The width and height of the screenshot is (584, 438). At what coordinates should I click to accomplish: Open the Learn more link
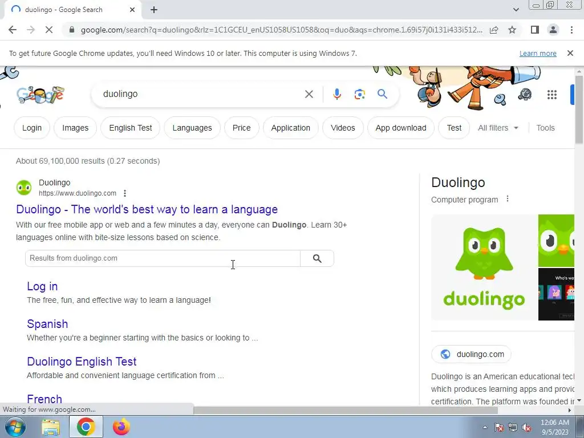[538, 53]
